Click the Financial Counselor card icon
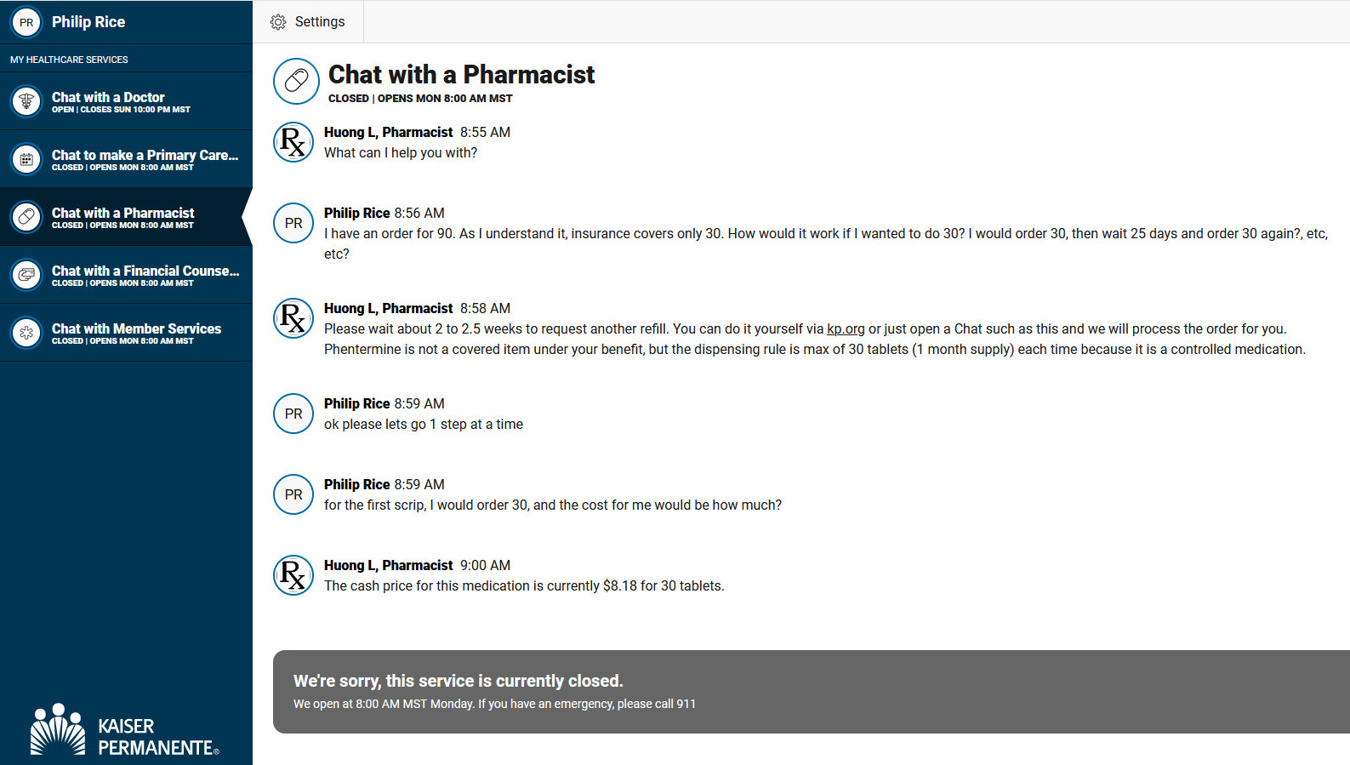Screen dimensions: 1350x765 point(26,275)
